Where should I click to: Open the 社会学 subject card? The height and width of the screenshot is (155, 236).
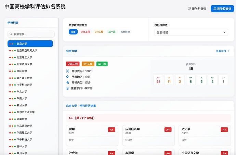coord(92,152)
